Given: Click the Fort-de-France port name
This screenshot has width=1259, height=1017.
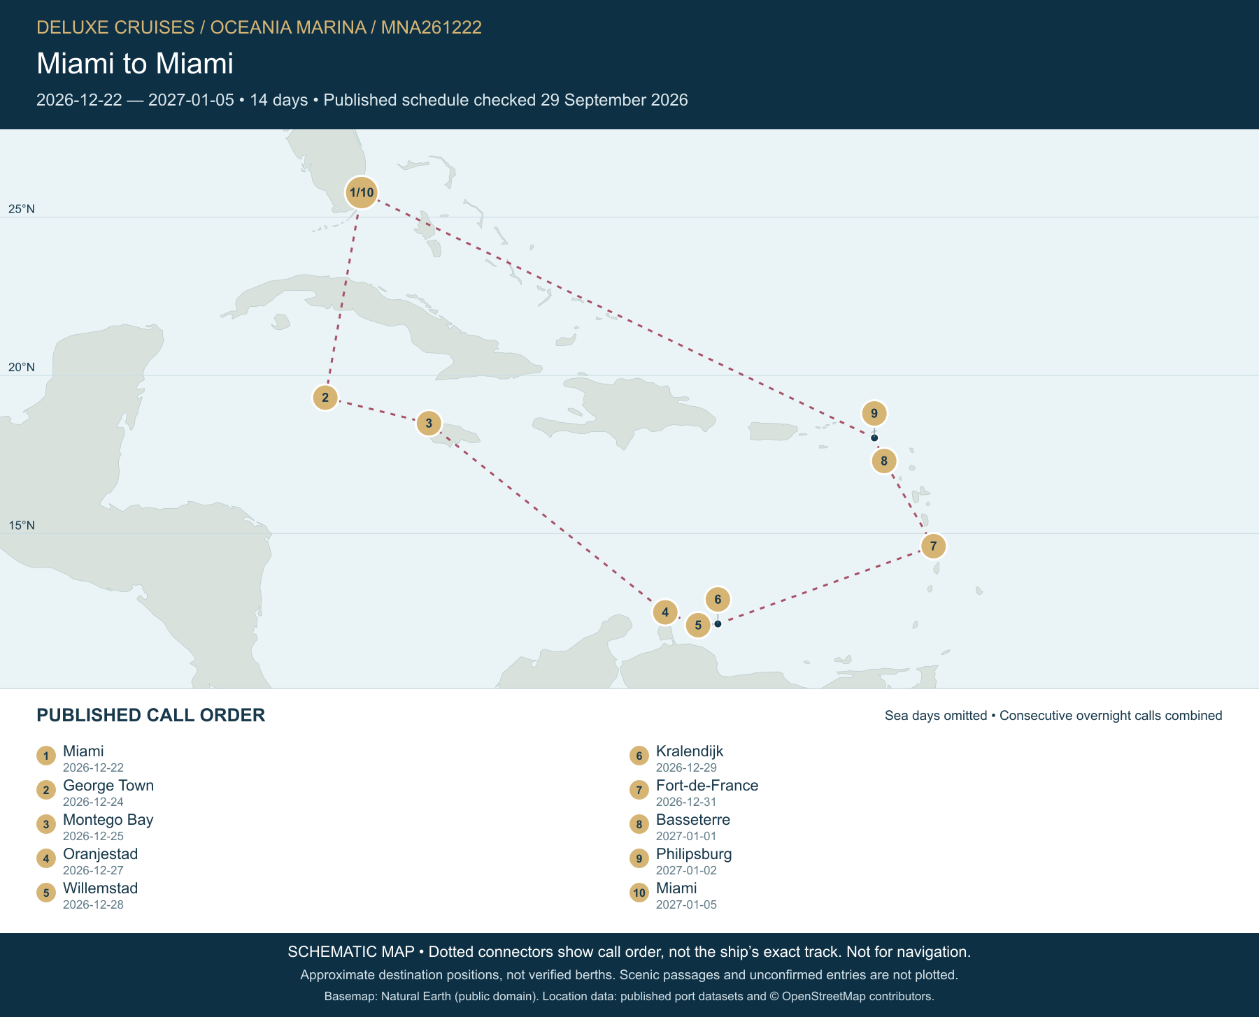Looking at the screenshot, I should point(707,785).
